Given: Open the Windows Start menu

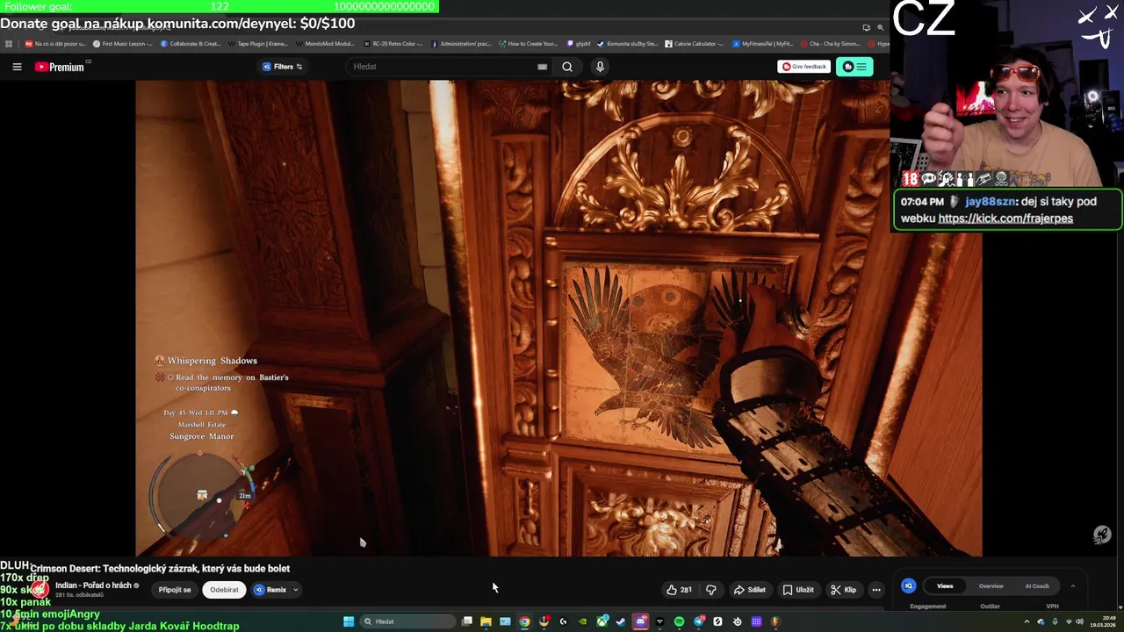Looking at the screenshot, I should coord(349,621).
